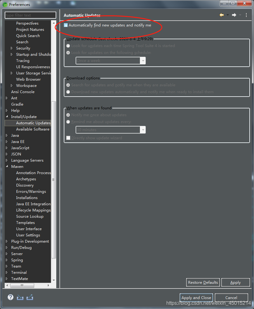Open back history dropdown arrow
The width and height of the screenshot is (254, 309).
click(x=228, y=15)
